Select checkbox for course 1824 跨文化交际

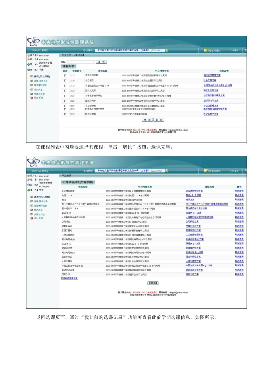[x=65, y=91]
